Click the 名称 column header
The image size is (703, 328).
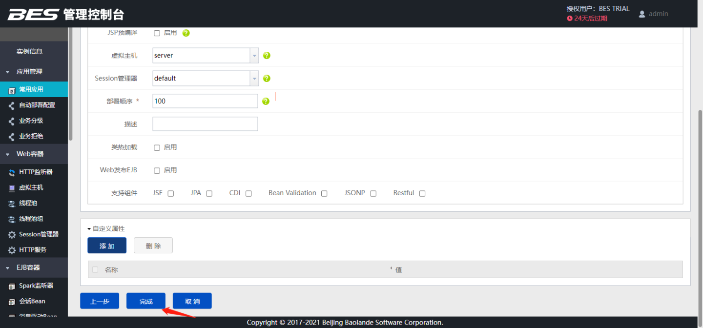click(111, 270)
